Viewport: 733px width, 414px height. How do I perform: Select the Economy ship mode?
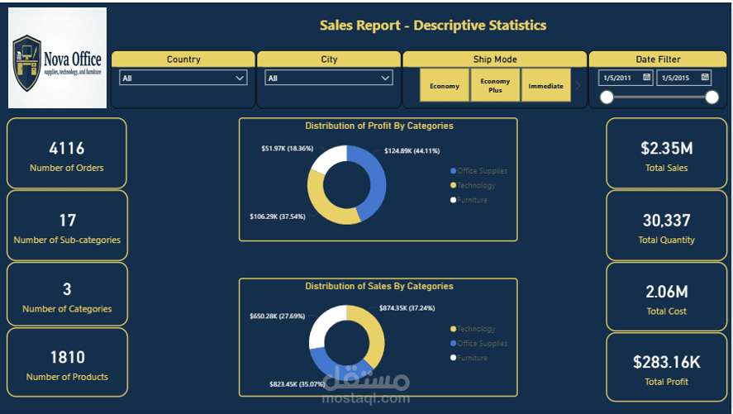click(x=445, y=85)
